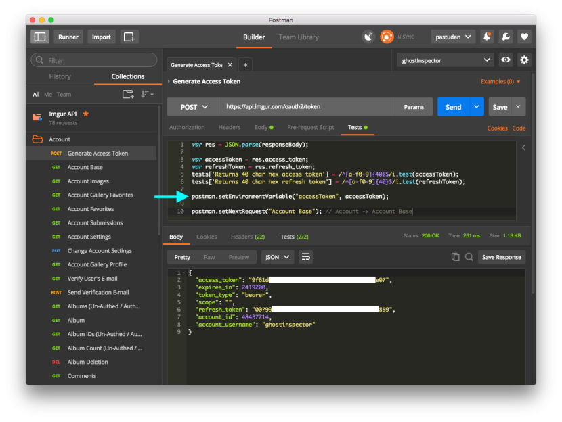Open the JSON format dropdown
The image size is (562, 422).
point(278,257)
